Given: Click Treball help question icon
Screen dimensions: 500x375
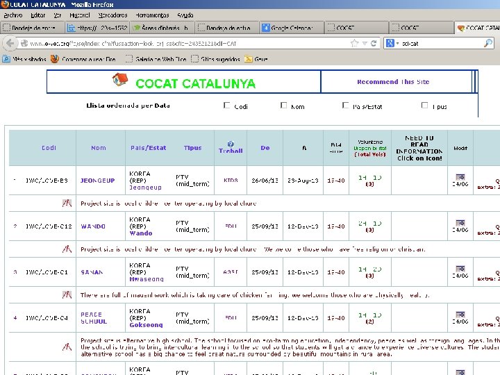Looking at the screenshot, I should coord(231,144).
